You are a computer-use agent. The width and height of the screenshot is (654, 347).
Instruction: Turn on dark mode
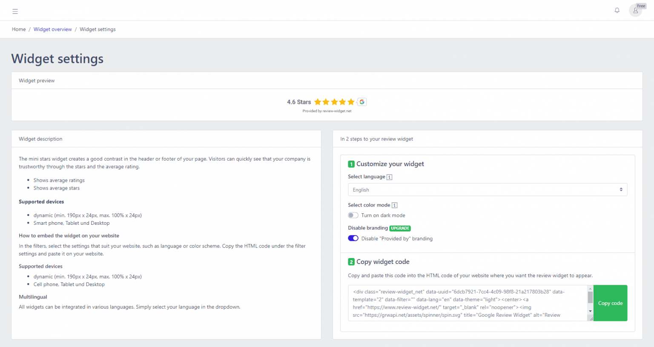(353, 215)
